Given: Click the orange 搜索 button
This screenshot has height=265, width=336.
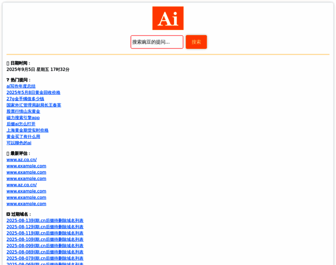Looking at the screenshot, I should (x=196, y=42).
